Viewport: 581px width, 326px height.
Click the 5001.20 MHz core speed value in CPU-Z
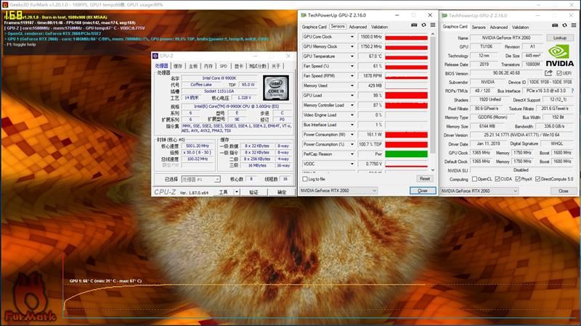[198, 146]
